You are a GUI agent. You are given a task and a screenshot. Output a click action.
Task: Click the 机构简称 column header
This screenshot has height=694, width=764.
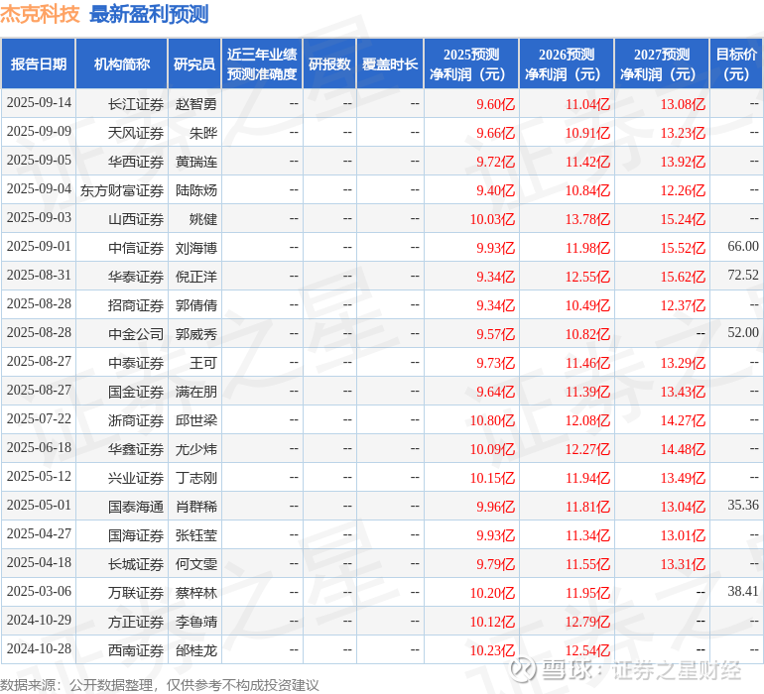122,64
